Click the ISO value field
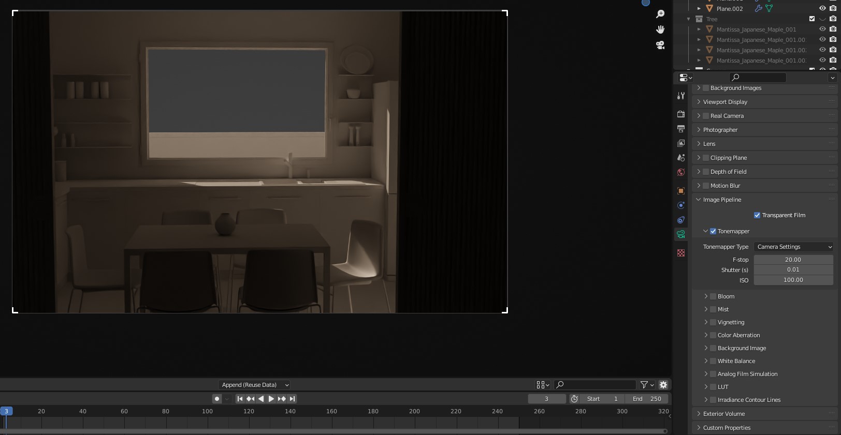This screenshot has width=841, height=435. (x=793, y=280)
